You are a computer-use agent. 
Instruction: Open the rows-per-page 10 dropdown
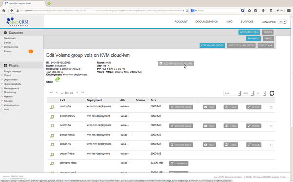tap(260, 93)
